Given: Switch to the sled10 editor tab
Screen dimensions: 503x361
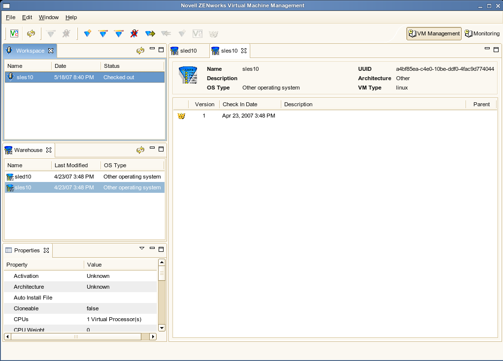Looking at the screenshot, I should (x=188, y=51).
